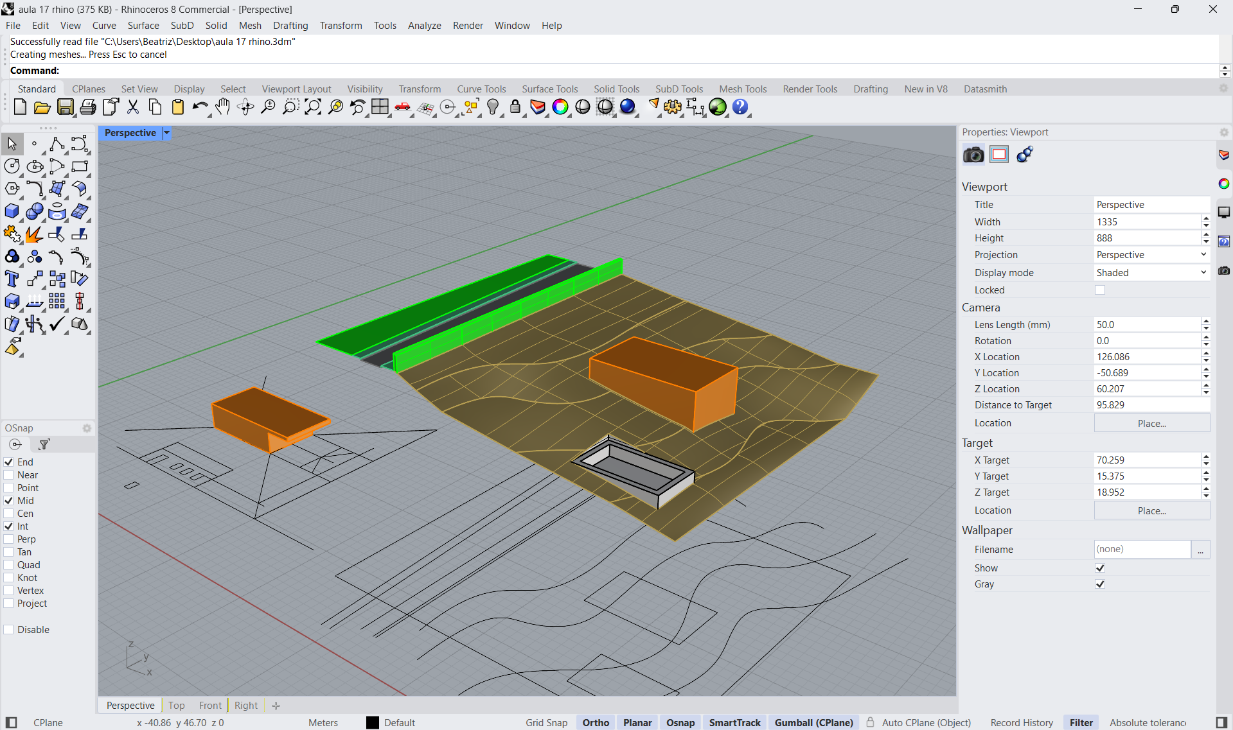The image size is (1233, 730).
Task: Click the Circle drawing tool
Action: tap(12, 166)
